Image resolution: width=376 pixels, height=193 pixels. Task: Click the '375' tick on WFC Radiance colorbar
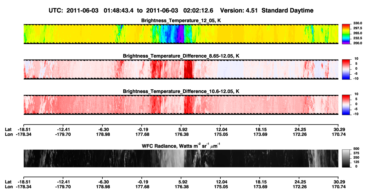click(x=356, y=153)
